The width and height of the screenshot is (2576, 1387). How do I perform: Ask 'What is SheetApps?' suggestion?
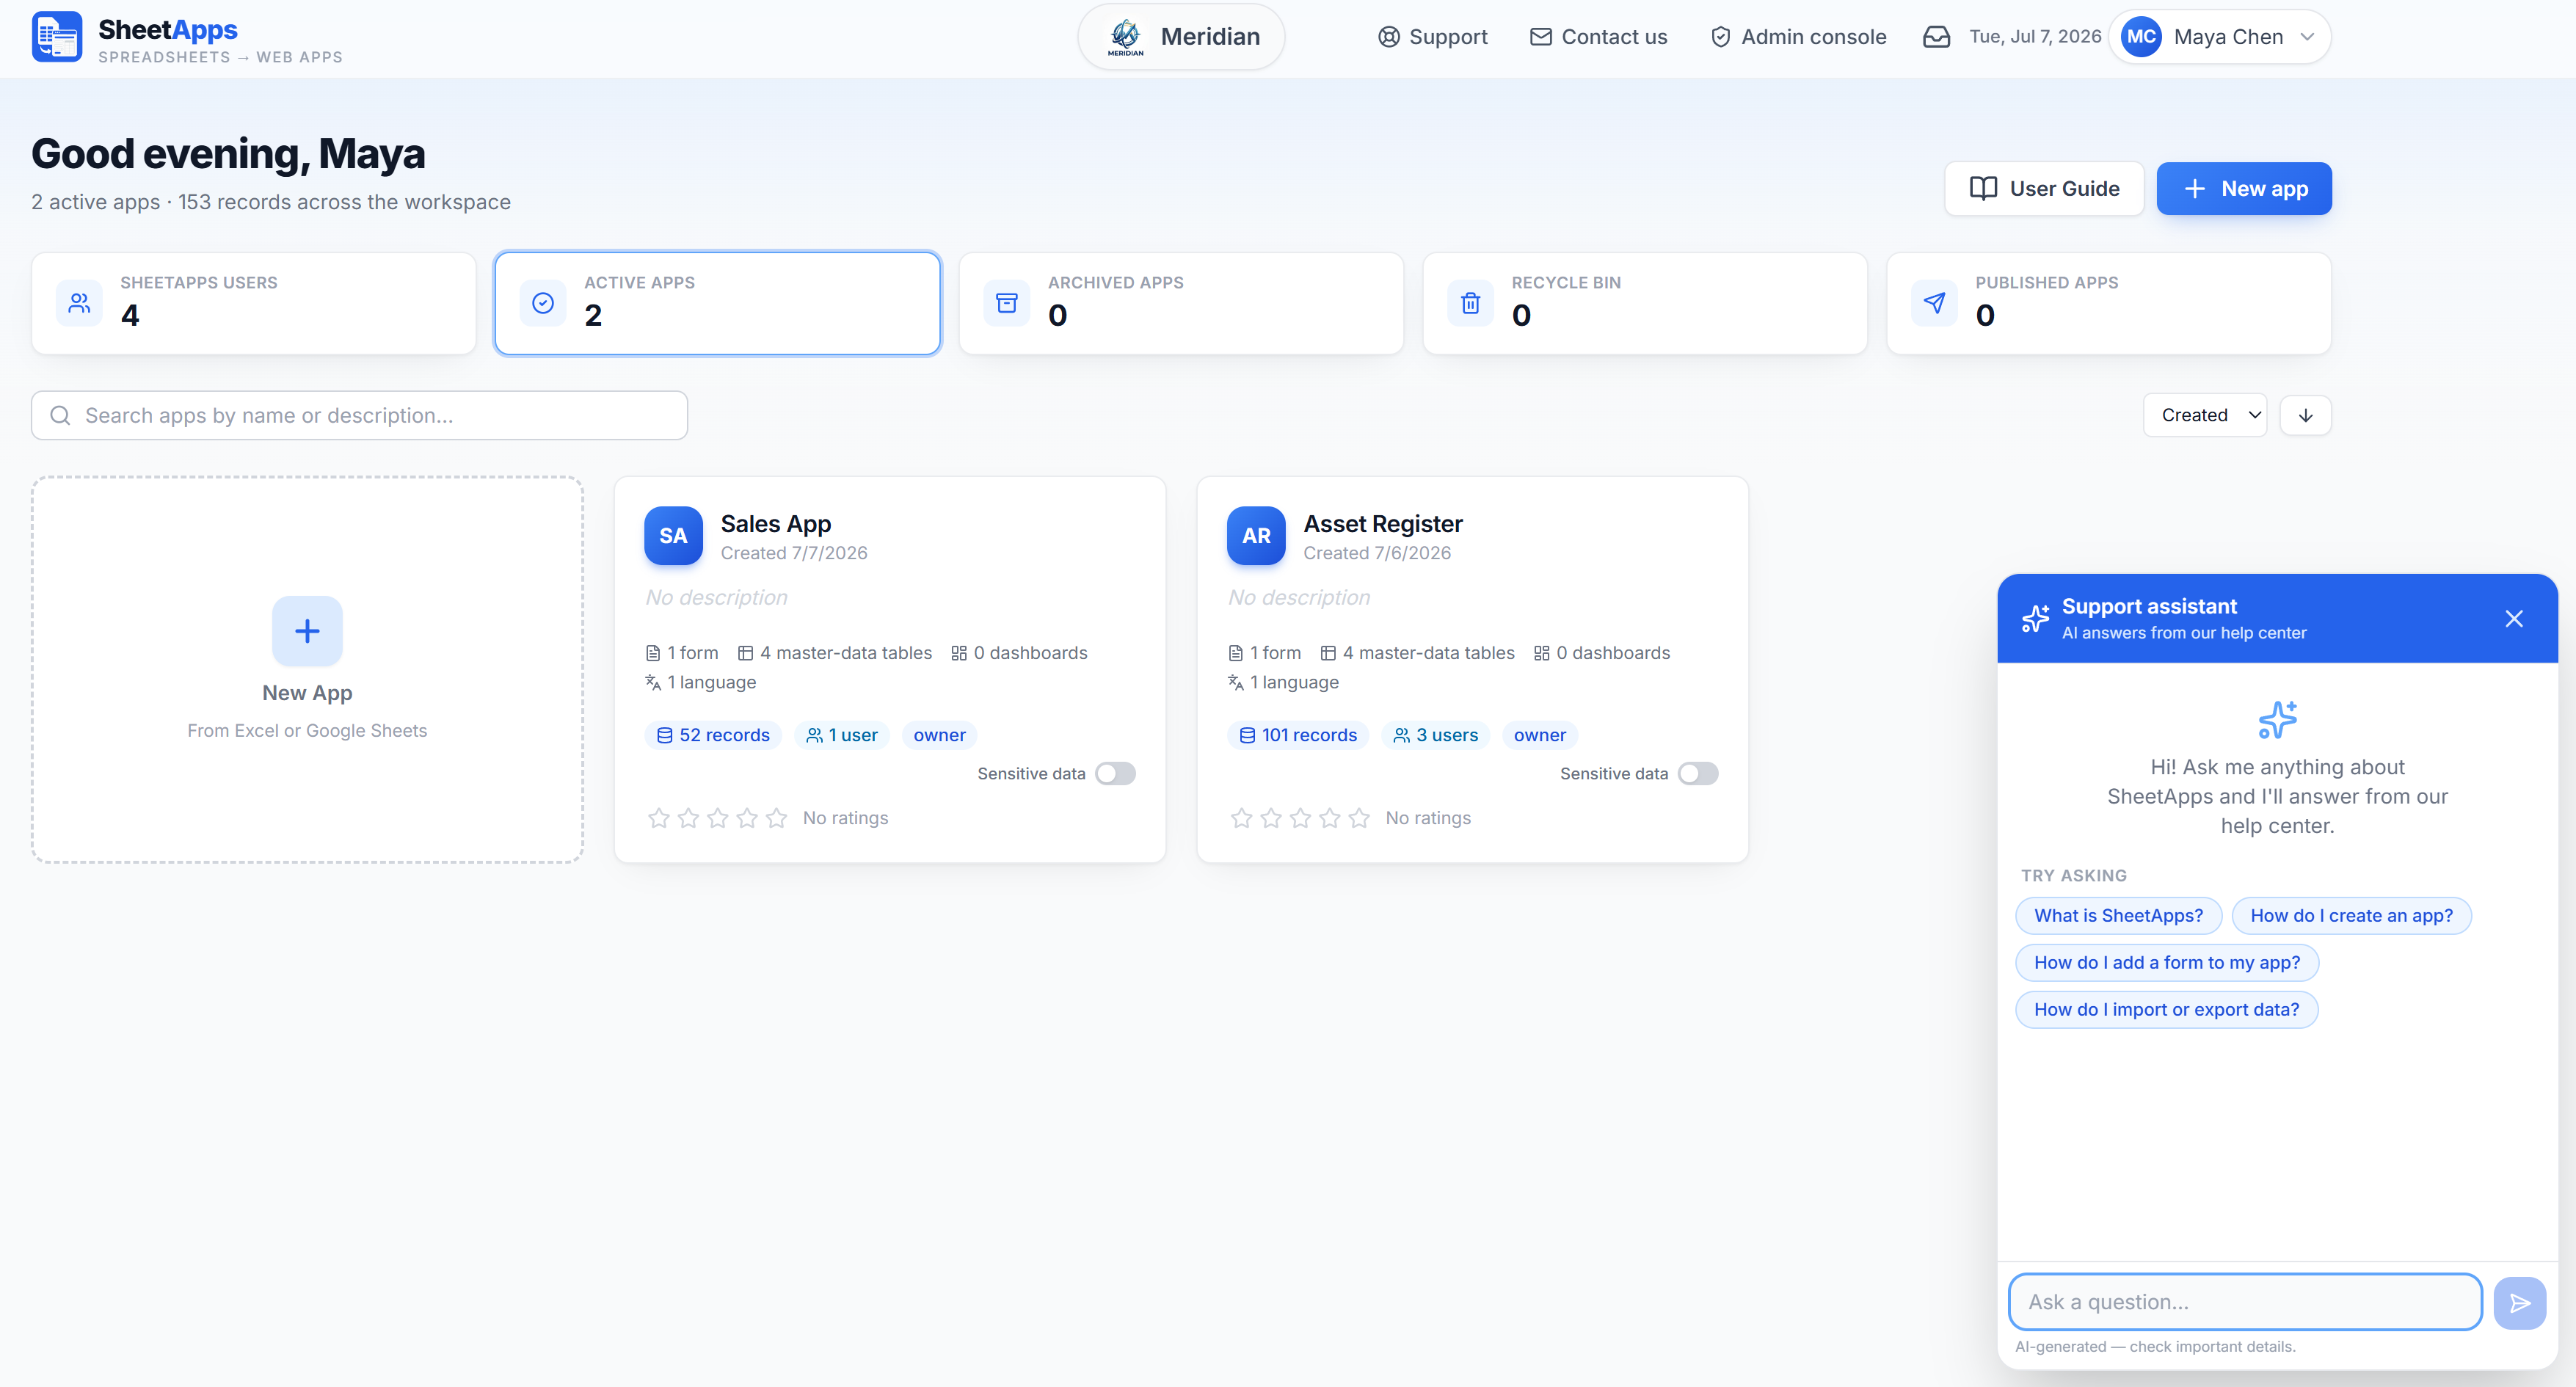tap(2118, 915)
